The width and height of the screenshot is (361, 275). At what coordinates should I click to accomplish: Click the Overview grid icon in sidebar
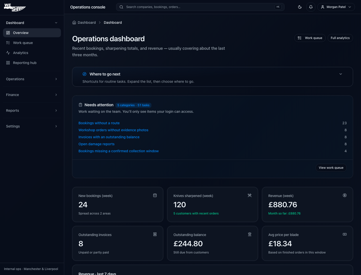[x=8, y=33]
